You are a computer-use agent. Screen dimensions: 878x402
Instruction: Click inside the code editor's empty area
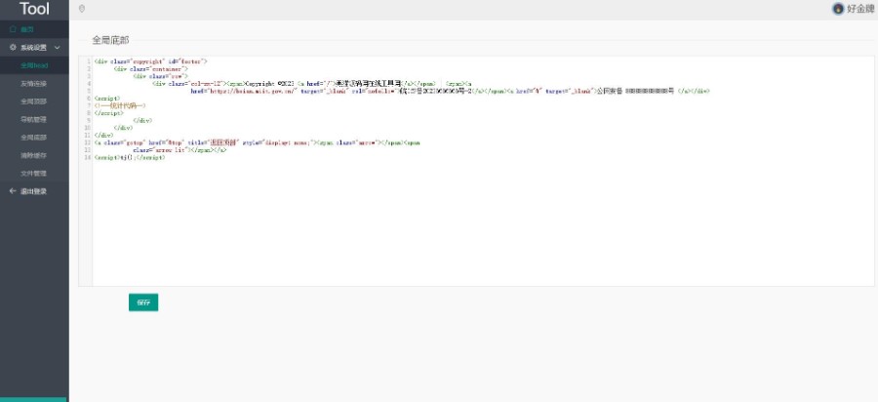tap(482, 224)
